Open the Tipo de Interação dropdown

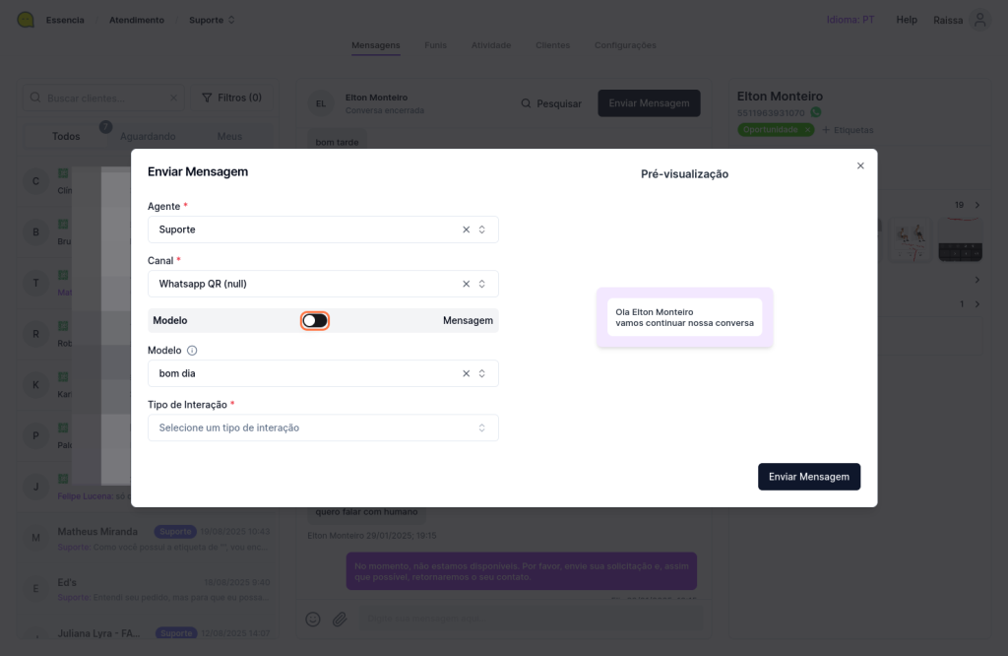tap(323, 427)
